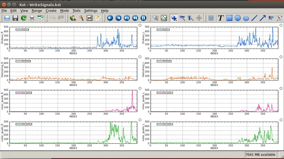Viewport: 284px width, 159px height.
Task: Click the Hamstring_L vertical axis label
Action: [143, 69]
